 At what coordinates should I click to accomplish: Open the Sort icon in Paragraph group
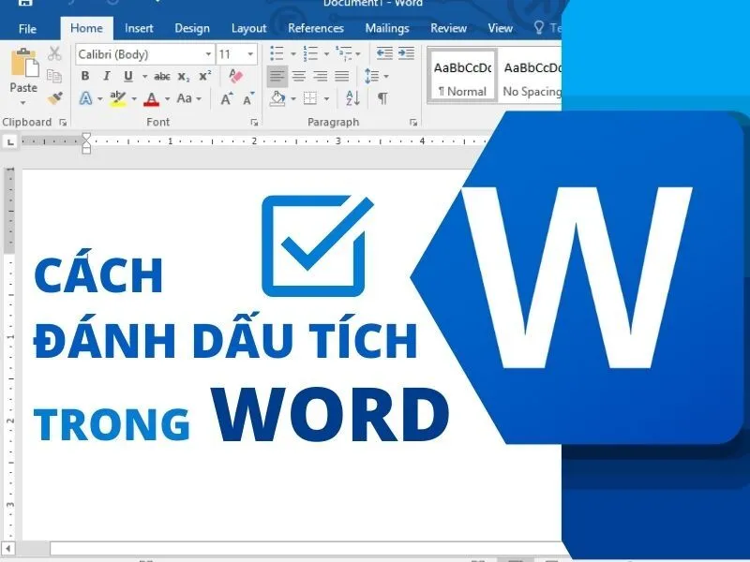coord(352,98)
